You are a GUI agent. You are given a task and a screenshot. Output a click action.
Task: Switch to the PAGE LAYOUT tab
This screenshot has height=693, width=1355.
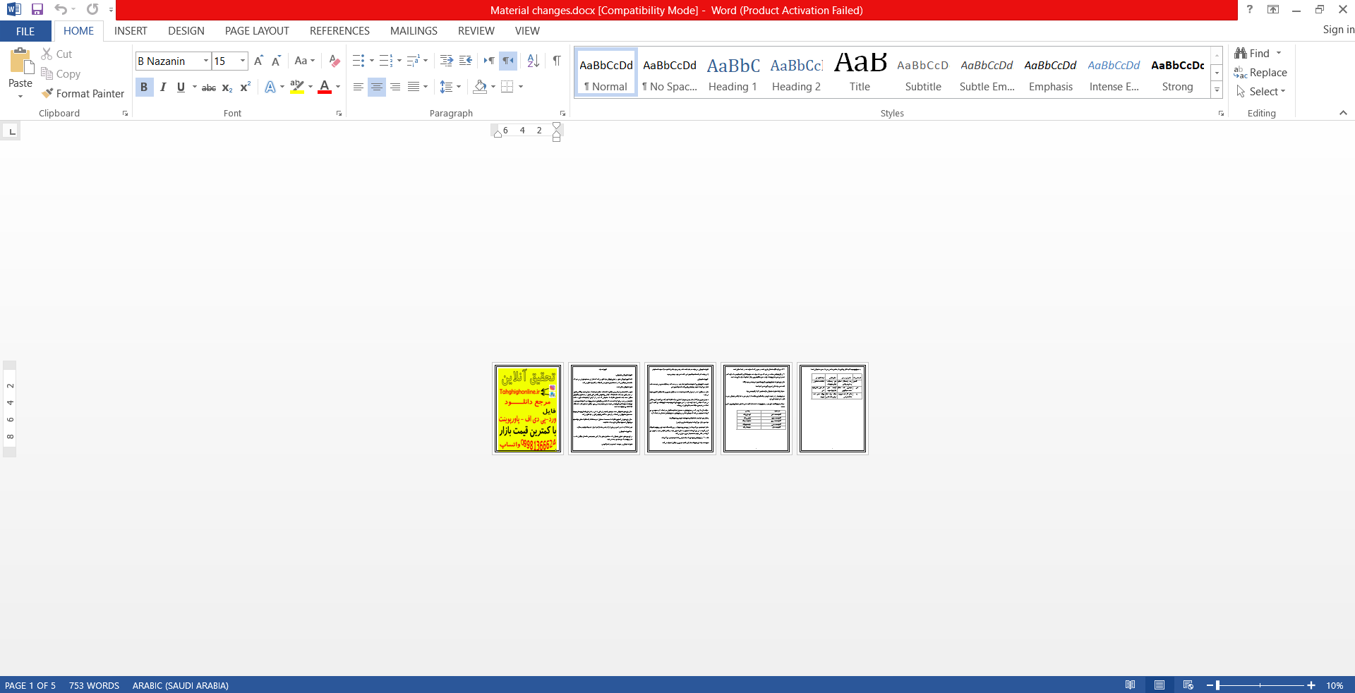click(x=257, y=31)
